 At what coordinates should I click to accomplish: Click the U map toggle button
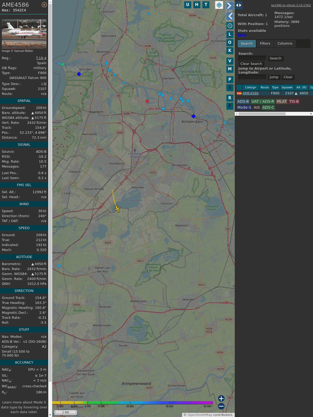pos(188,5)
